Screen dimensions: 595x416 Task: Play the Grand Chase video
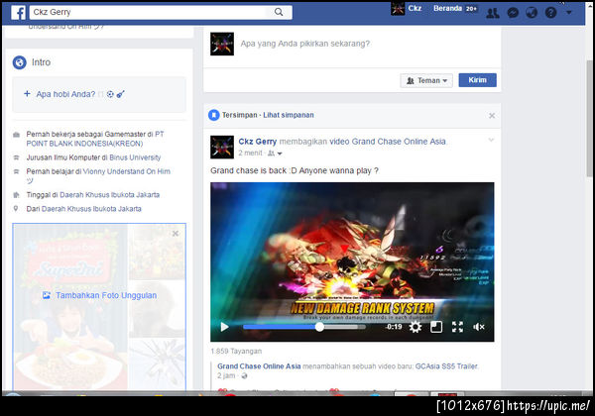pos(224,327)
